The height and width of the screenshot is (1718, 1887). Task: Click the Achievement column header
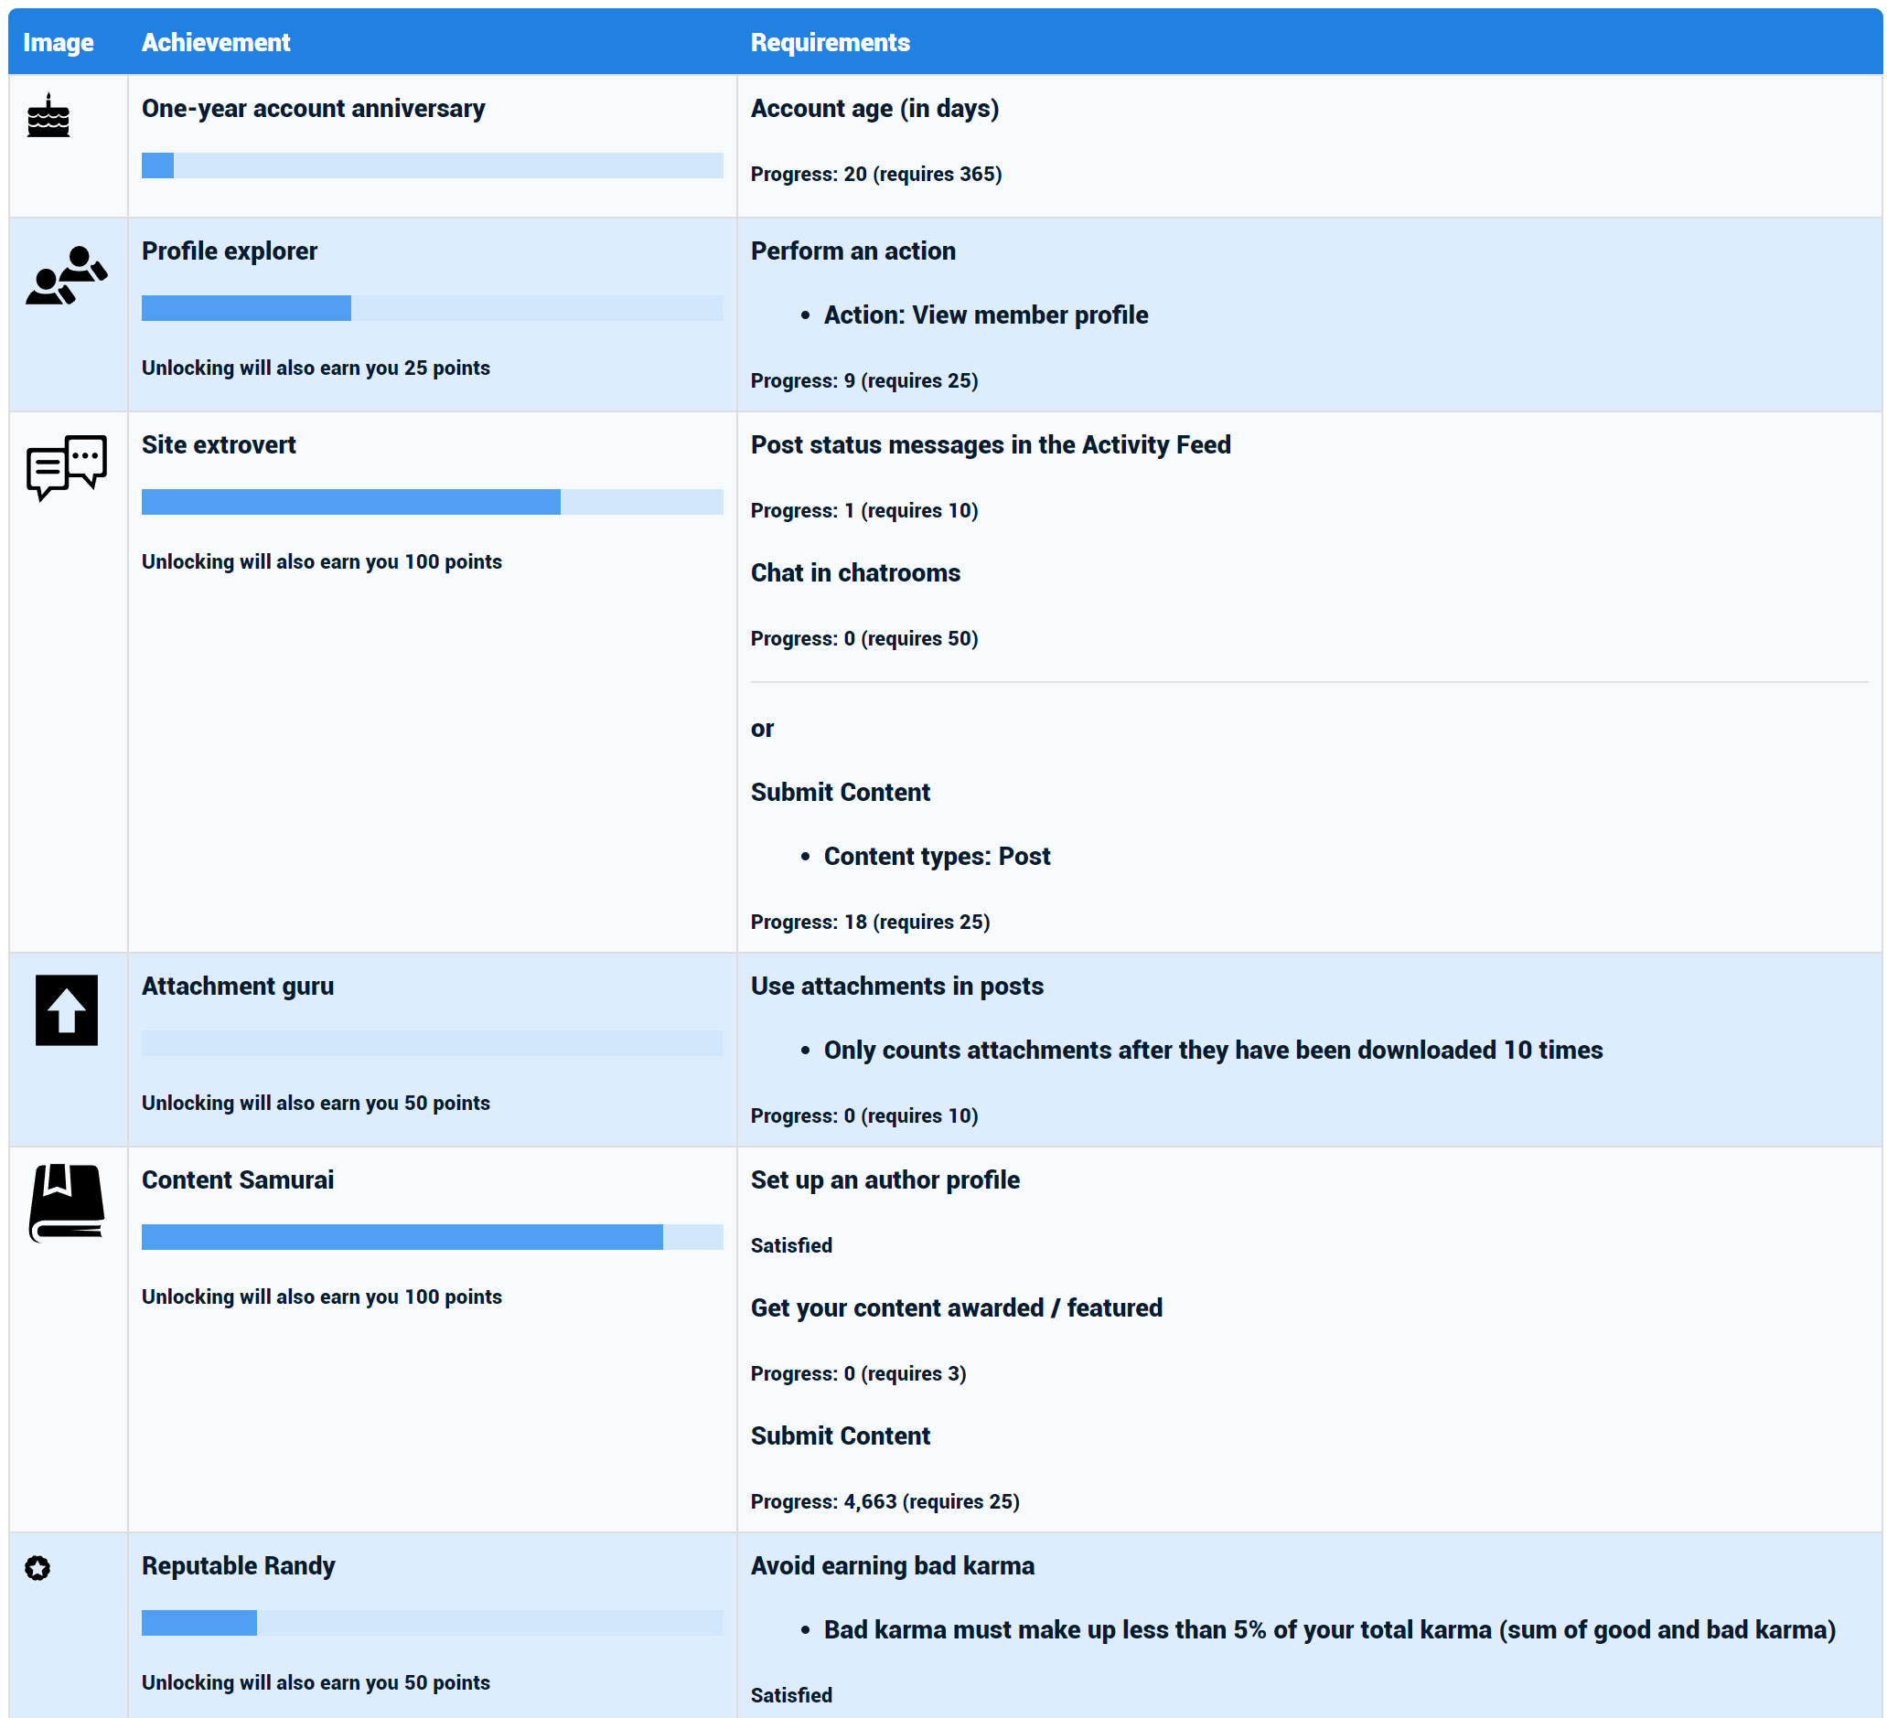[x=215, y=42]
